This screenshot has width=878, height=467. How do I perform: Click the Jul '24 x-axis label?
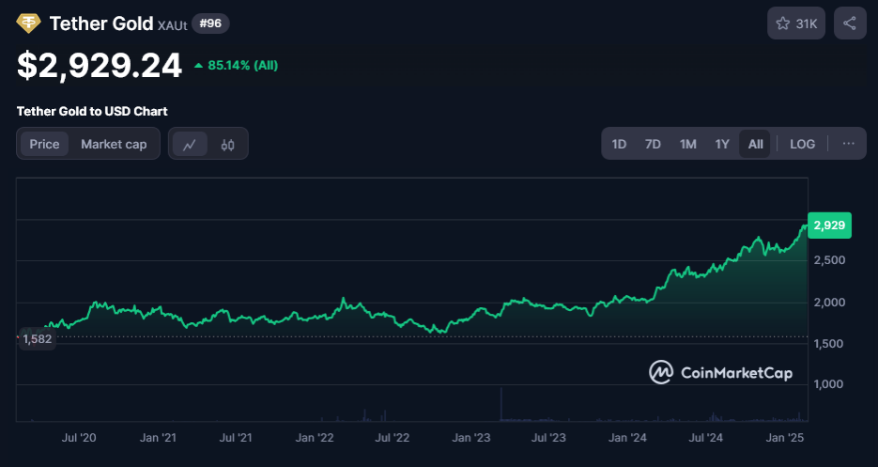705,437
